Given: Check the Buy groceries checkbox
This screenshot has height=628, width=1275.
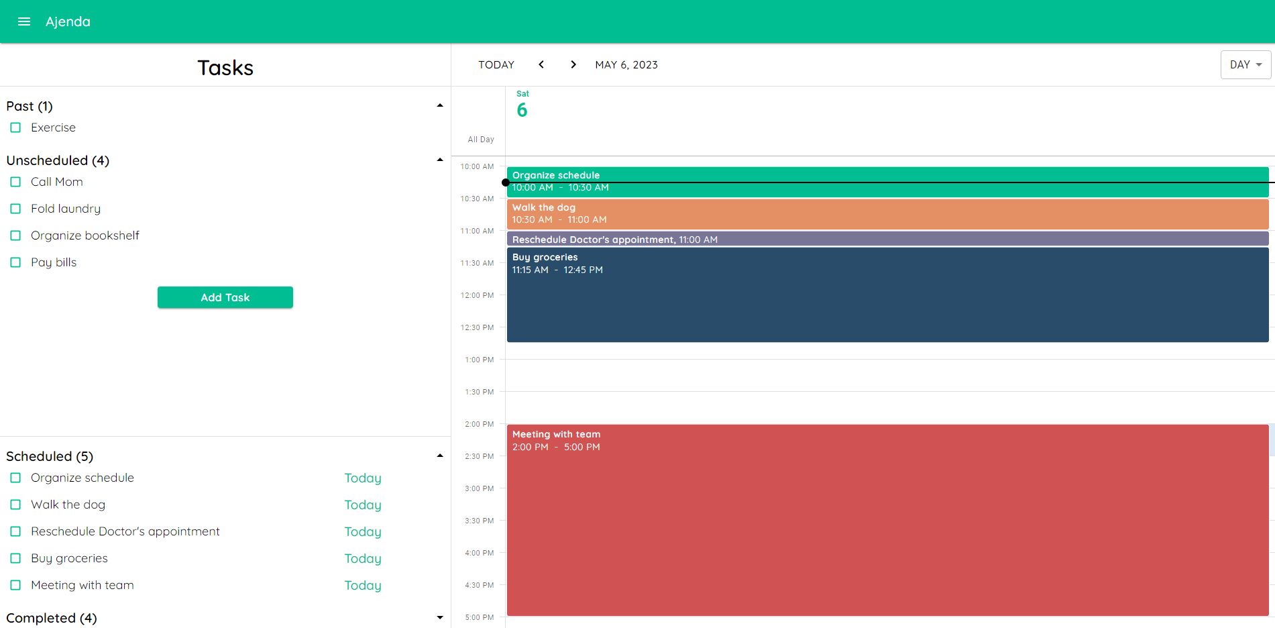Looking at the screenshot, I should pos(15,558).
